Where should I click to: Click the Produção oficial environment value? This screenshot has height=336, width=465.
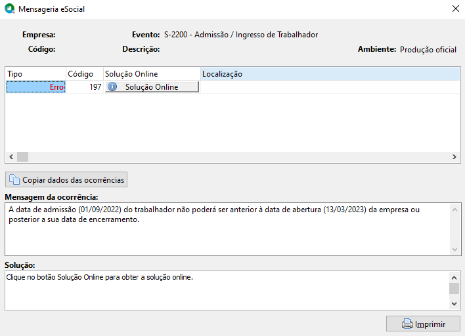(428, 49)
